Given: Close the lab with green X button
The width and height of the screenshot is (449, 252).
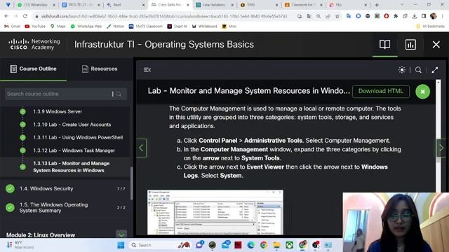Looking at the screenshot, I should coord(422,92).
